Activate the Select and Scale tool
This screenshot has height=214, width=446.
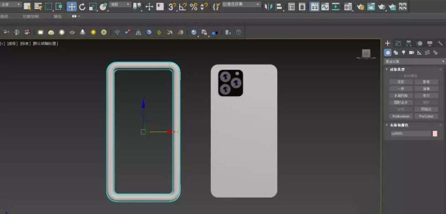(93, 6)
